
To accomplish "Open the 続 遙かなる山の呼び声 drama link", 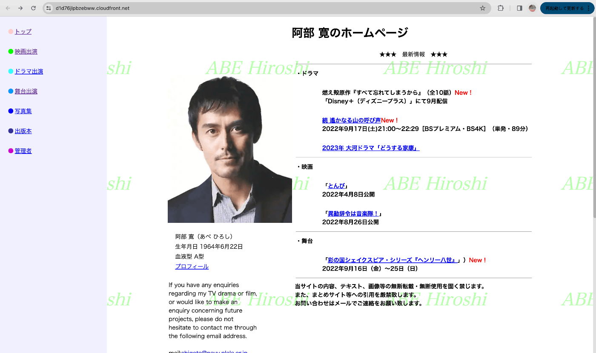I will [x=351, y=120].
